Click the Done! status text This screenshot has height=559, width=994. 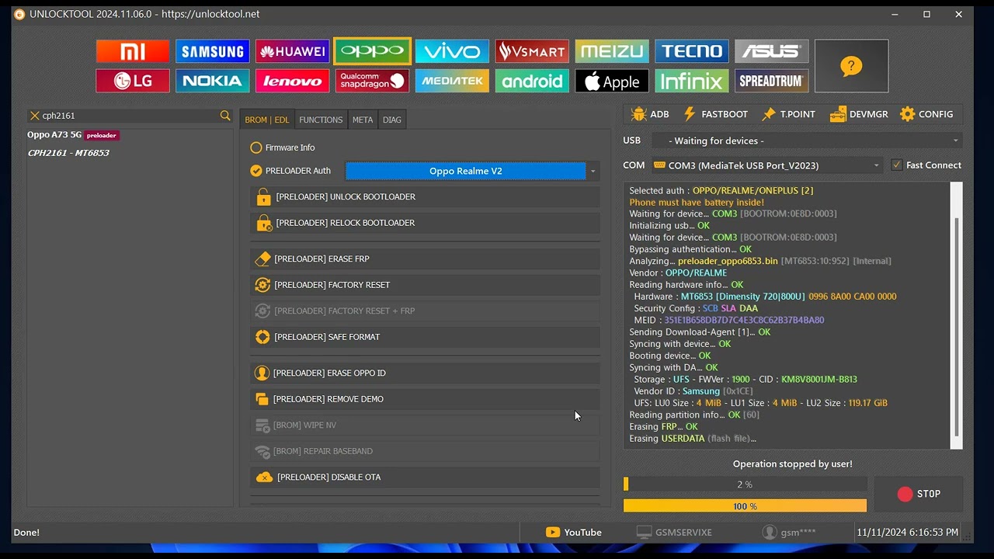(x=26, y=533)
